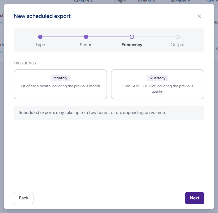Choose the Quarterly frequency card
Image resolution: width=218 pixels, height=213 pixels.
(158, 85)
